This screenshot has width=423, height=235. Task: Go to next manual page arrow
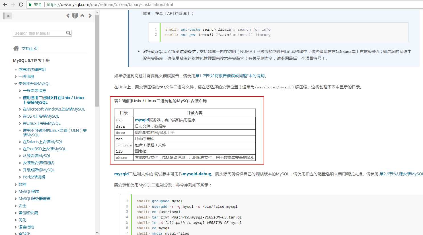pyautogui.click(x=90, y=16)
